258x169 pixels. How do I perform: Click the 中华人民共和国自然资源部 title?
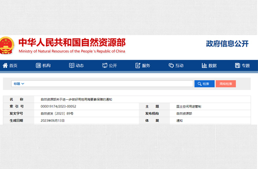(72, 42)
